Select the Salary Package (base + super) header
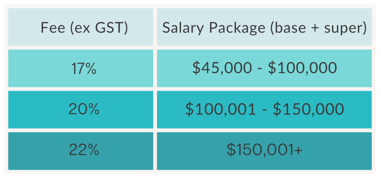The height and width of the screenshot is (179, 381). pyautogui.click(x=264, y=27)
